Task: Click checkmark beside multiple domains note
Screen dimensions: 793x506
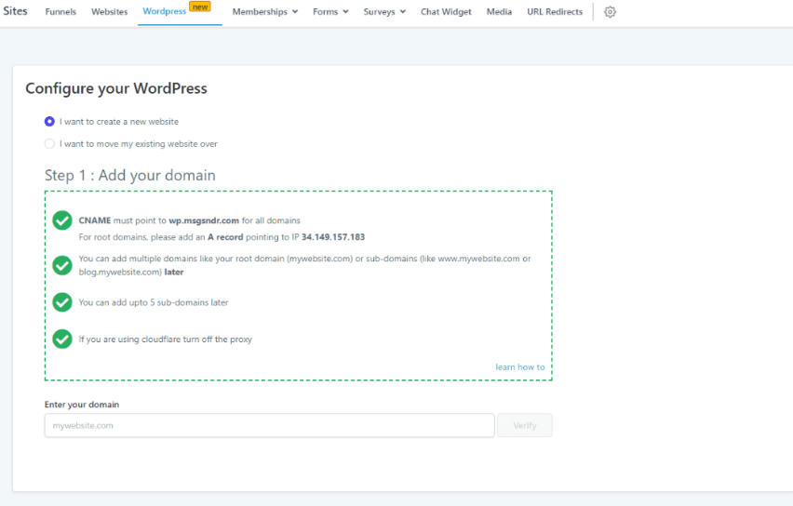Action: click(62, 265)
